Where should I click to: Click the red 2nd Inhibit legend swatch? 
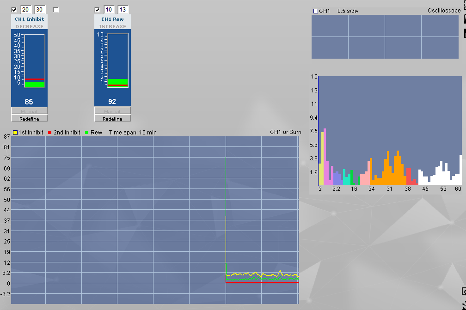coord(49,133)
